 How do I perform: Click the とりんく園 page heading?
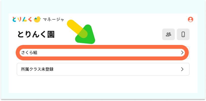(x=36, y=35)
